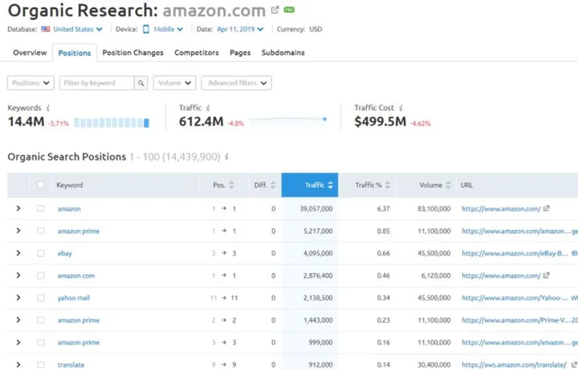Open external link icon for translate URL
The width and height of the screenshot is (578, 370).
click(573, 365)
